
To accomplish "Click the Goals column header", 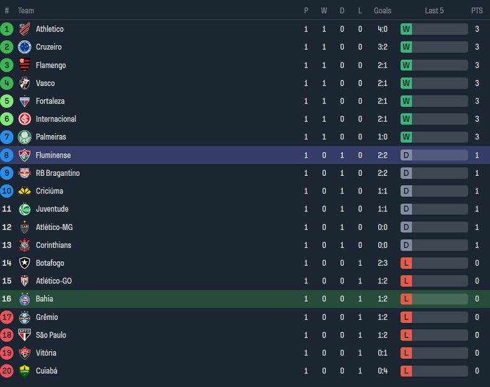I will (383, 11).
